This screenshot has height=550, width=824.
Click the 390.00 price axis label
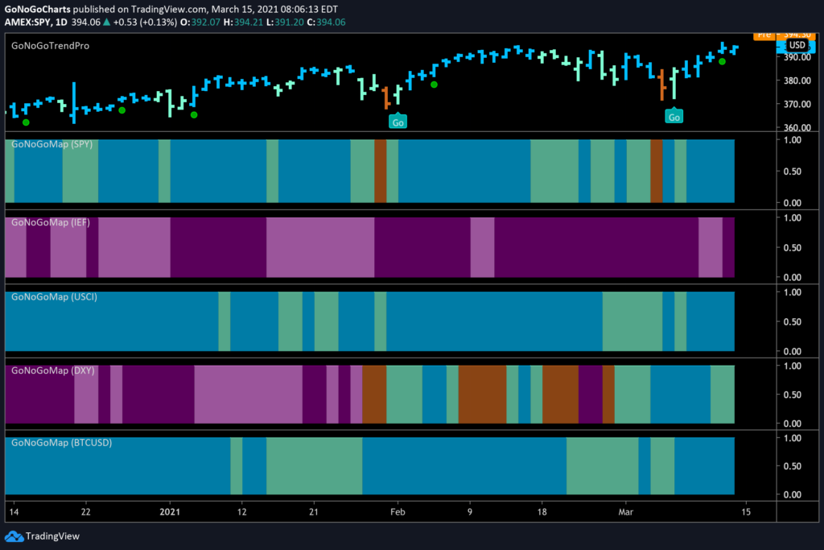(x=797, y=57)
